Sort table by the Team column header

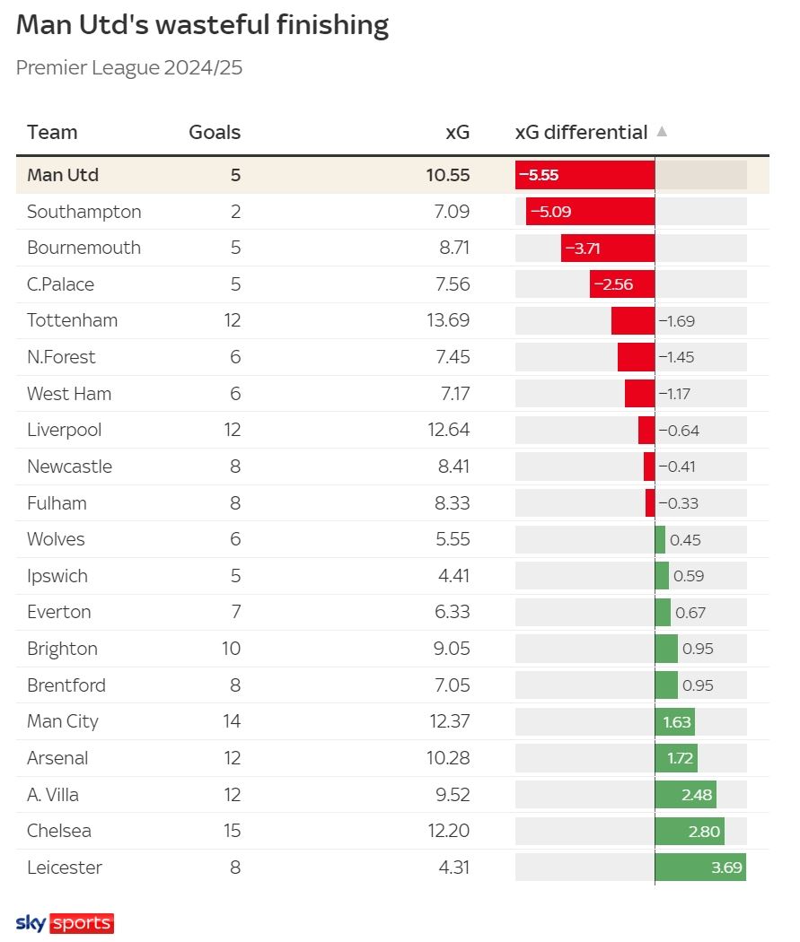tap(52, 132)
